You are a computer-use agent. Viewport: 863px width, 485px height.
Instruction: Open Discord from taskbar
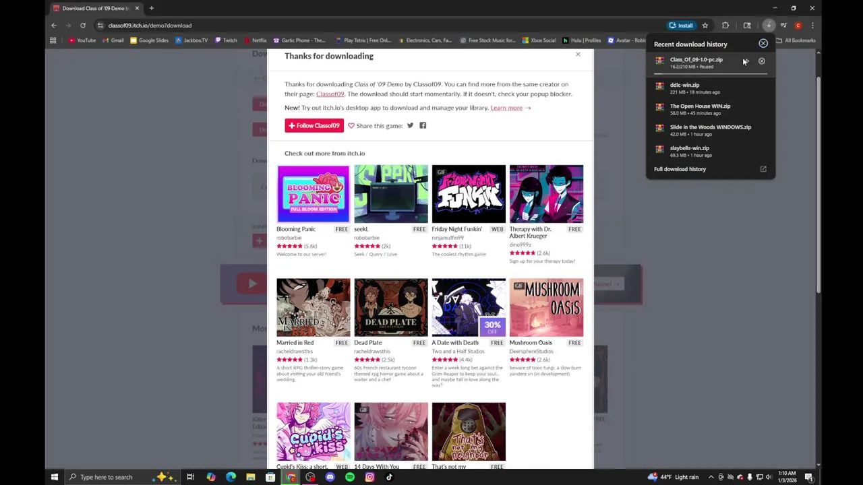point(330,477)
